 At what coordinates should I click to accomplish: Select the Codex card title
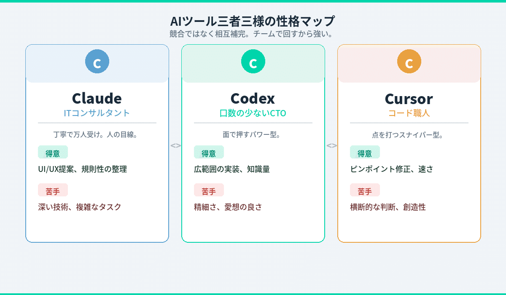click(253, 98)
